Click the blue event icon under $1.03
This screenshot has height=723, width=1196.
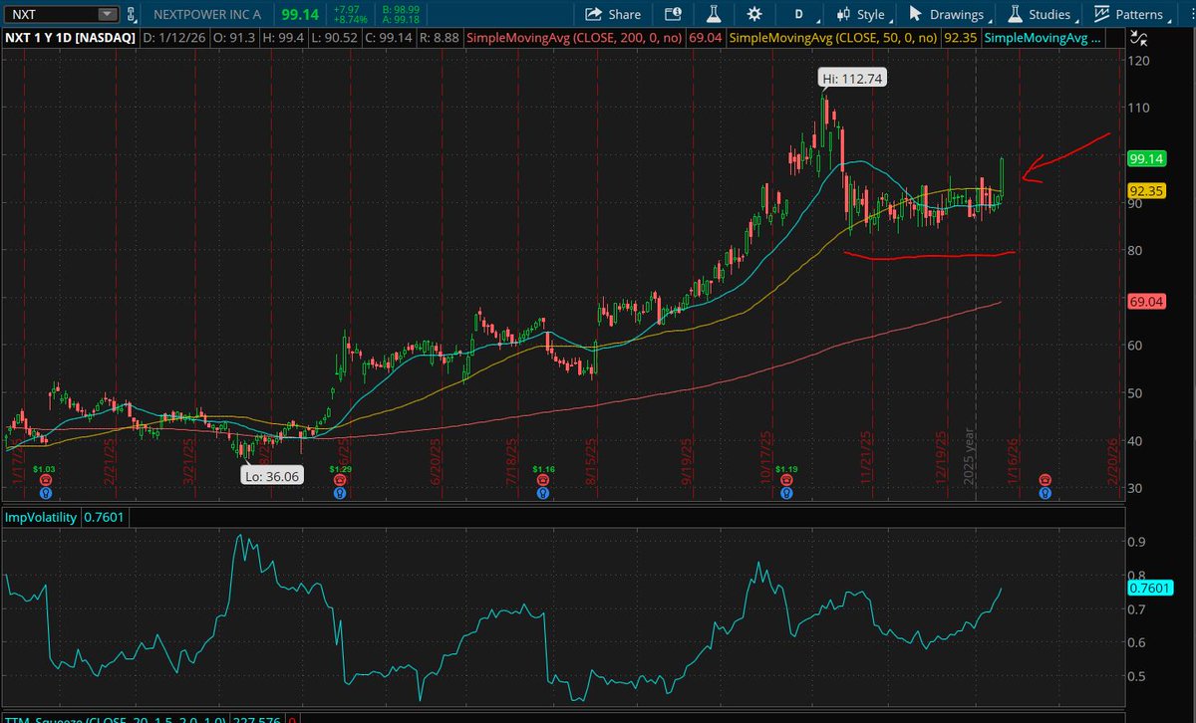coord(44,491)
